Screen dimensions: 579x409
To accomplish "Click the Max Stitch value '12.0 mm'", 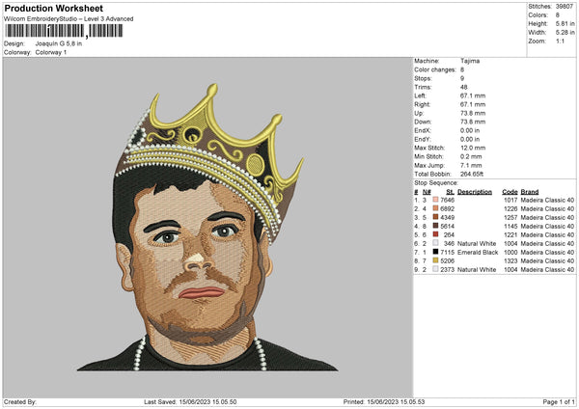I will pyautogui.click(x=473, y=148).
